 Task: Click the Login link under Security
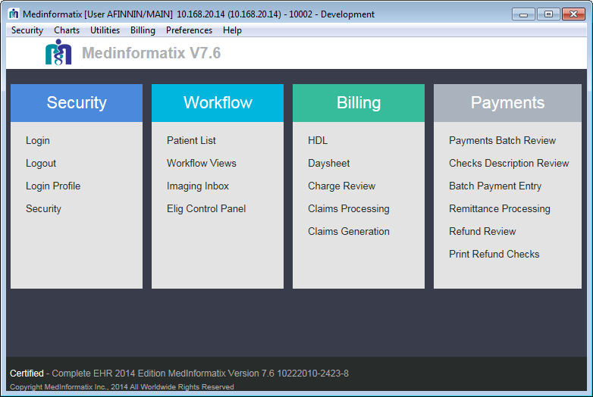point(38,140)
